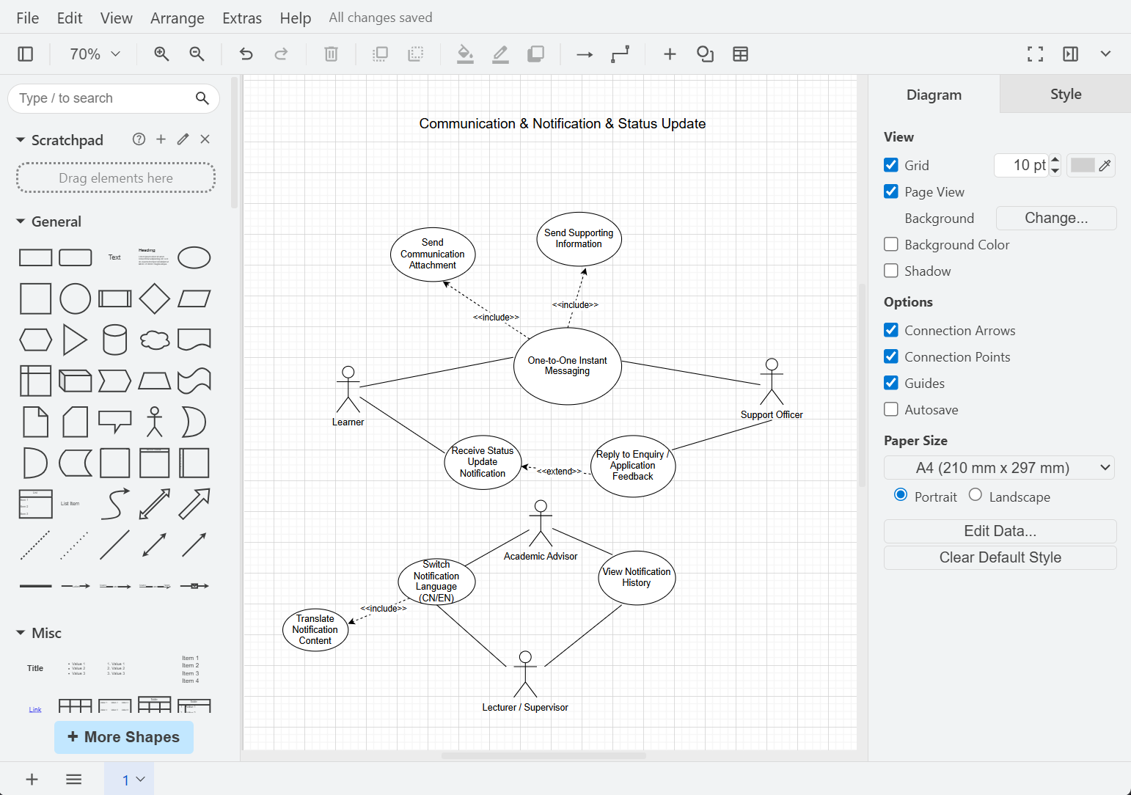Open the Extras menu
The image size is (1131, 795).
pyautogui.click(x=242, y=18)
